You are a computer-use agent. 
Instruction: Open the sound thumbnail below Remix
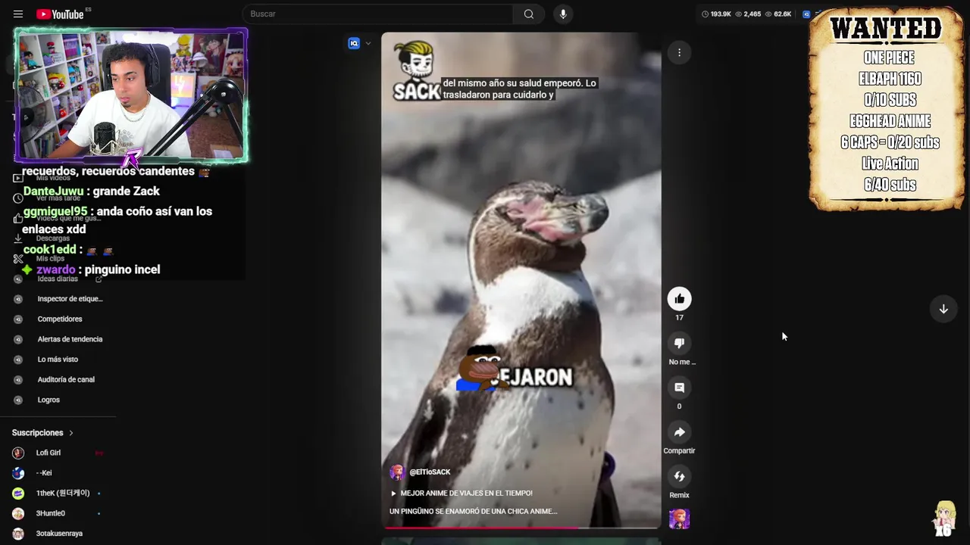pos(679,519)
